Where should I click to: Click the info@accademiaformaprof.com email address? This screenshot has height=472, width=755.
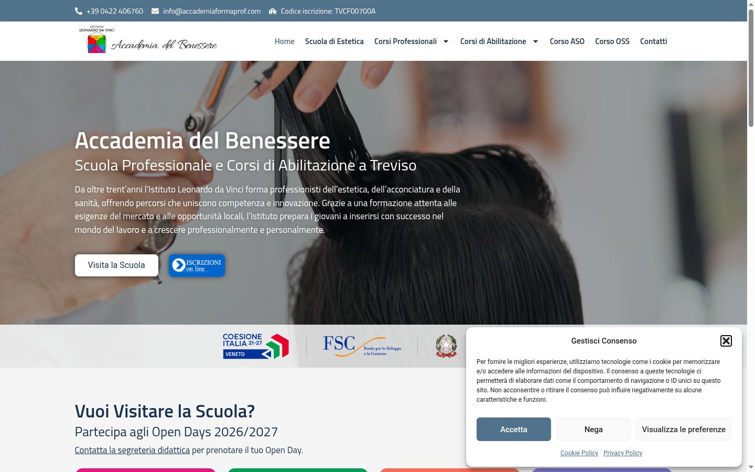pos(212,11)
